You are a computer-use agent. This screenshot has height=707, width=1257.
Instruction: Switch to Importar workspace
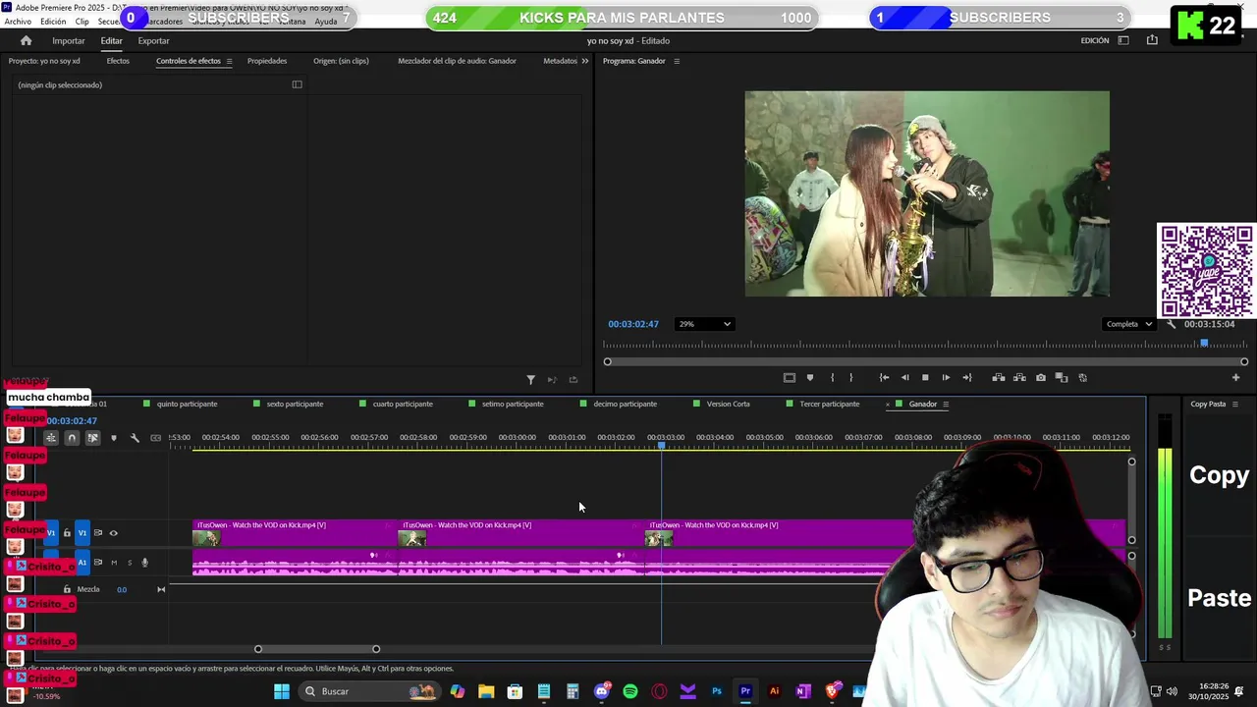pyautogui.click(x=69, y=40)
